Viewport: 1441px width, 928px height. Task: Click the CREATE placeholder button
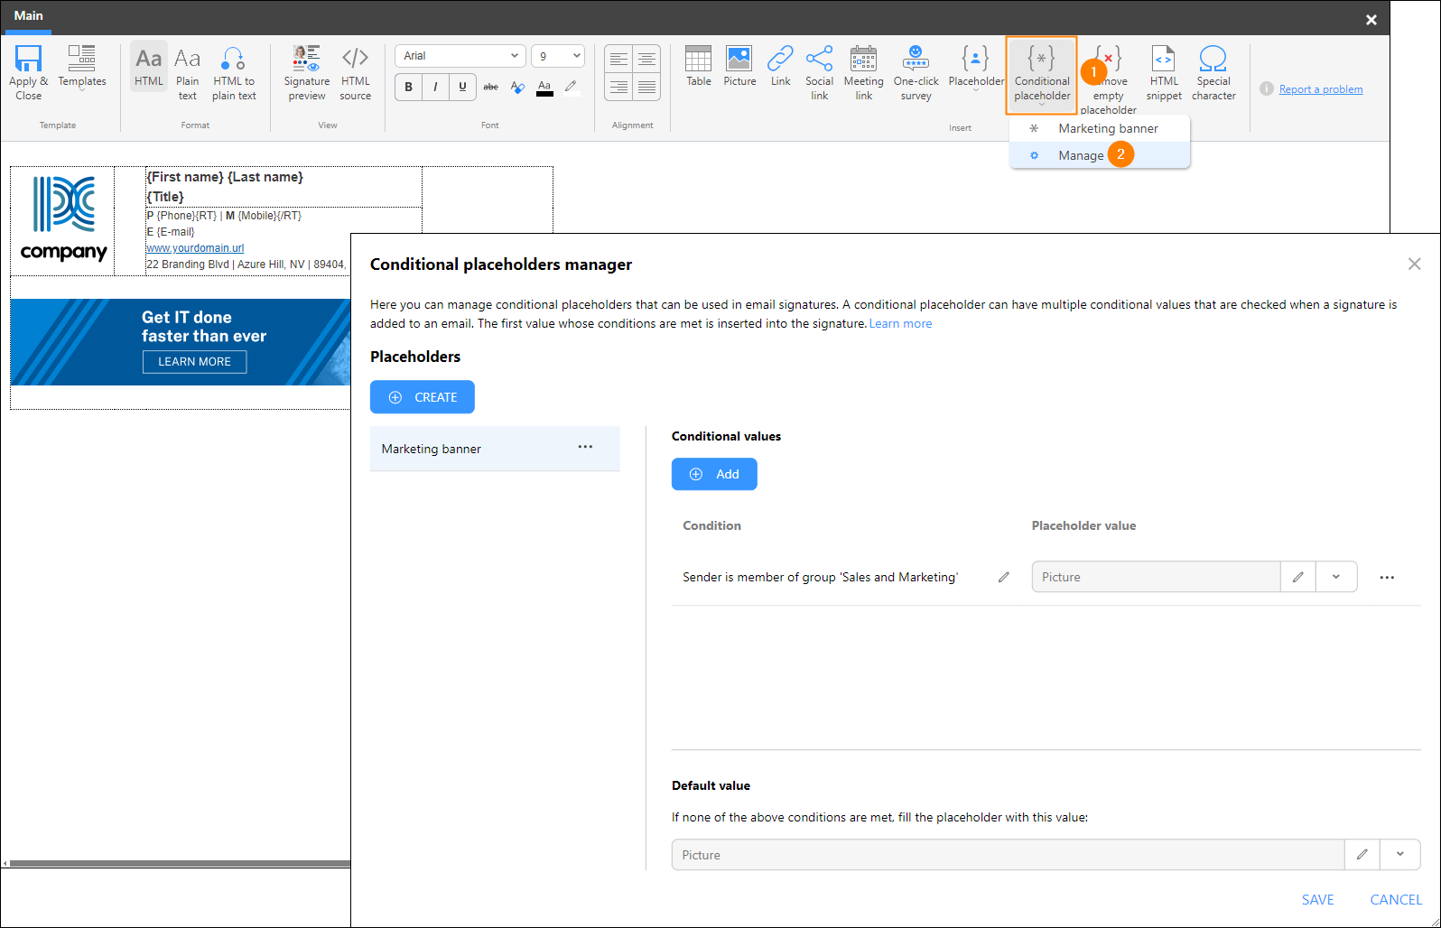tap(423, 397)
